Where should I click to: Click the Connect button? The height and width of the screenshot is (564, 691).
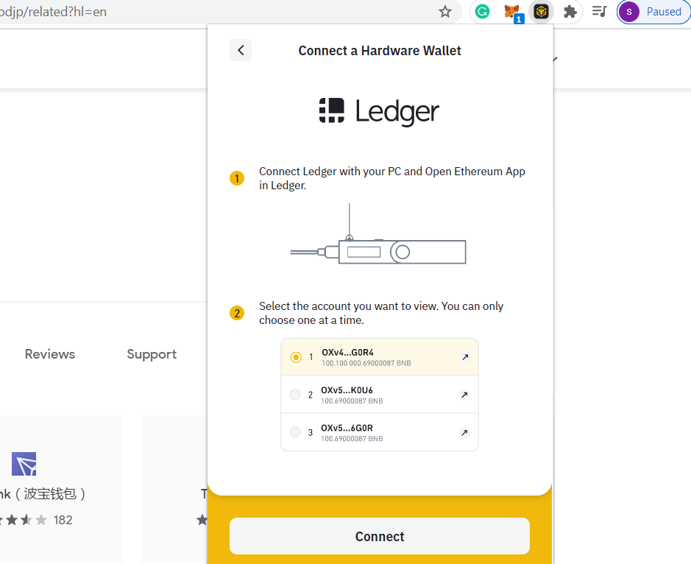380,536
